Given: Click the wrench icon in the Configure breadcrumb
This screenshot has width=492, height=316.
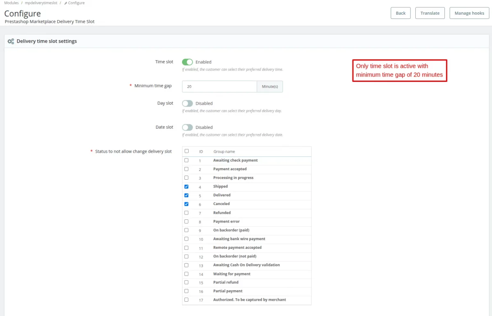Looking at the screenshot, I should pyautogui.click(x=65, y=3).
